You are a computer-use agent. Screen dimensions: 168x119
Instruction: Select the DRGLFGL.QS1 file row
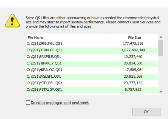pyautogui.click(x=92, y=44)
